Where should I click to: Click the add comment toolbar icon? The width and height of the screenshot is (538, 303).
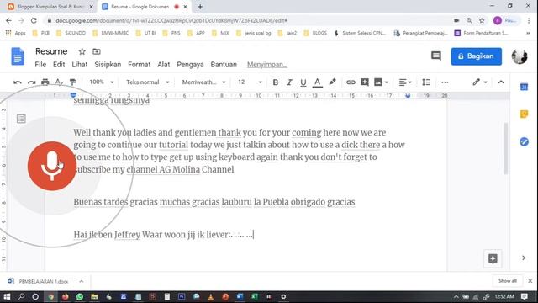(364, 82)
